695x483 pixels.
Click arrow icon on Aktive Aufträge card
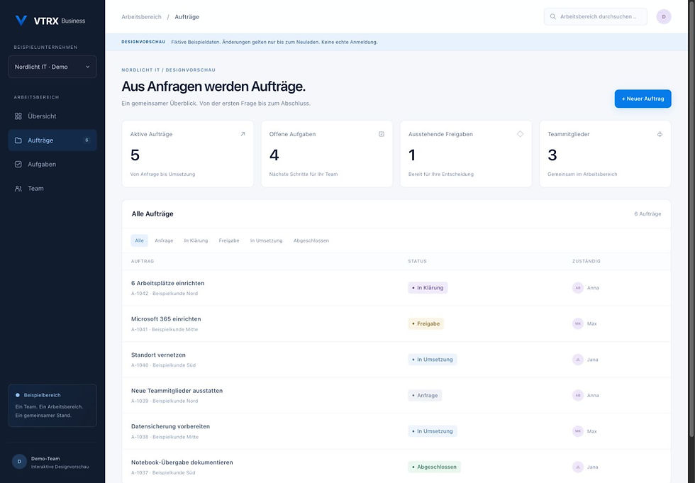click(243, 134)
